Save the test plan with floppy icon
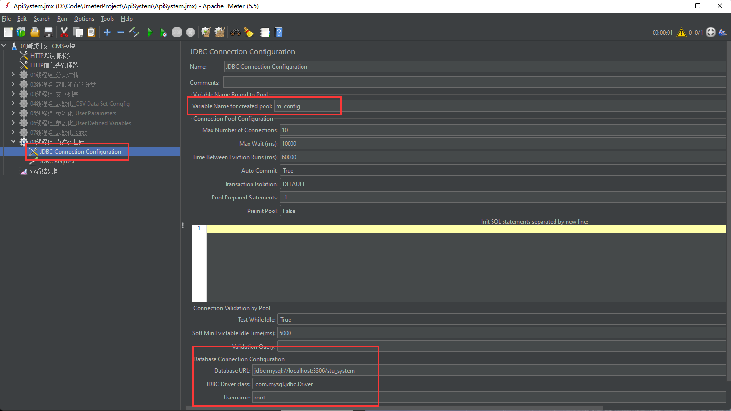This screenshot has width=731, height=411. click(x=49, y=32)
